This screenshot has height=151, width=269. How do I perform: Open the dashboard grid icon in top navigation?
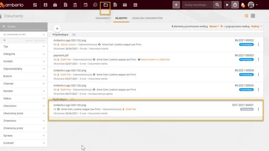coord(35,5)
